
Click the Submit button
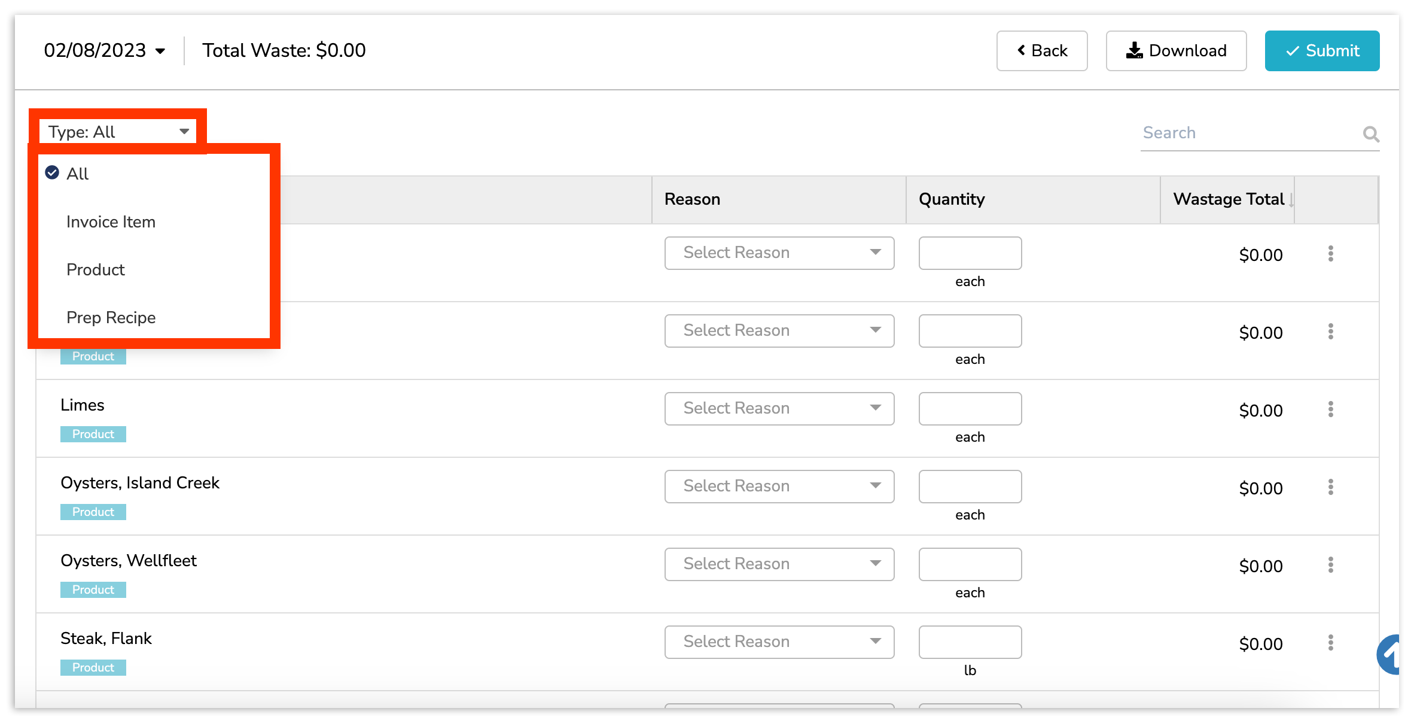[1321, 51]
